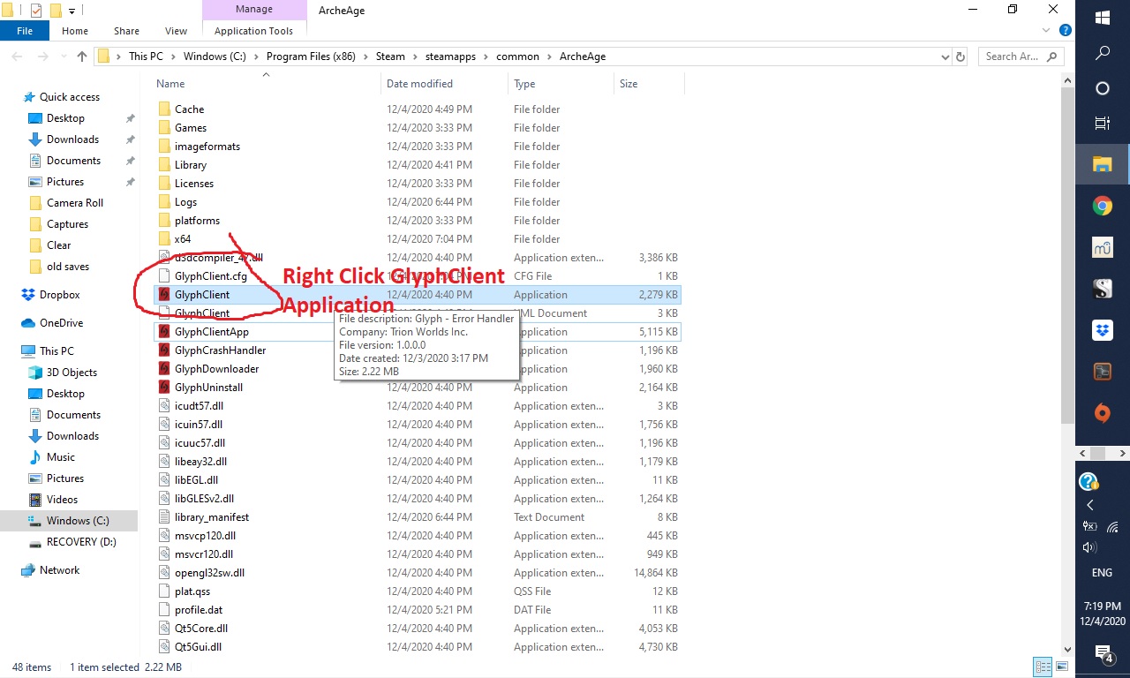Open File Explorer help with the blue question mark

tap(1066, 30)
